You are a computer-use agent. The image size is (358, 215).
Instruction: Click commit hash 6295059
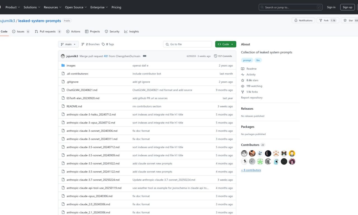(192, 56)
